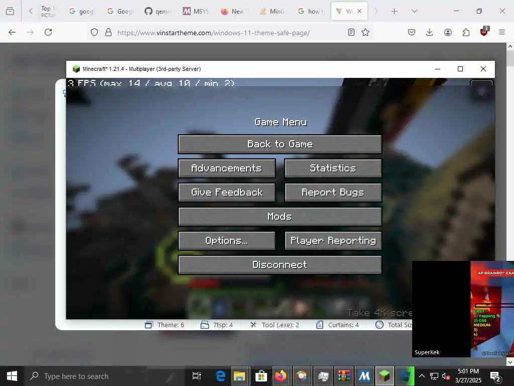The width and height of the screenshot is (514, 386).
Task: Click the Back to Game button
Action: pyautogui.click(x=280, y=144)
